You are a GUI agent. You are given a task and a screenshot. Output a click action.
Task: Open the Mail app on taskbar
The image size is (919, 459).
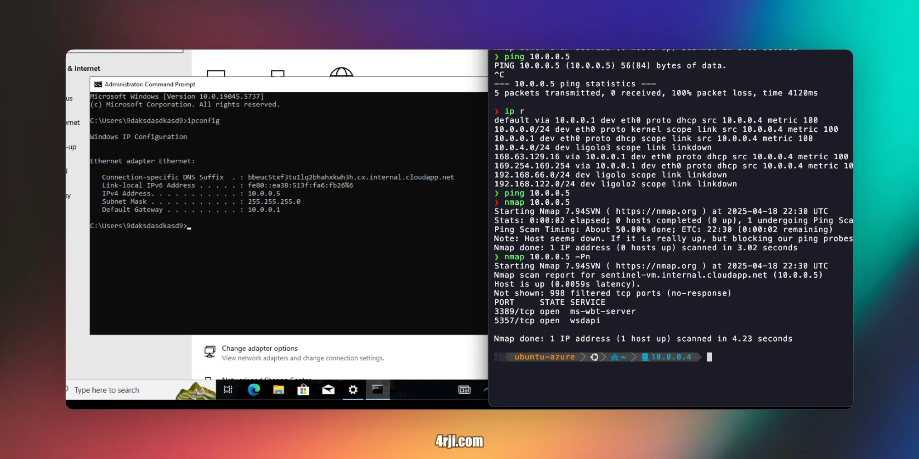click(x=328, y=390)
